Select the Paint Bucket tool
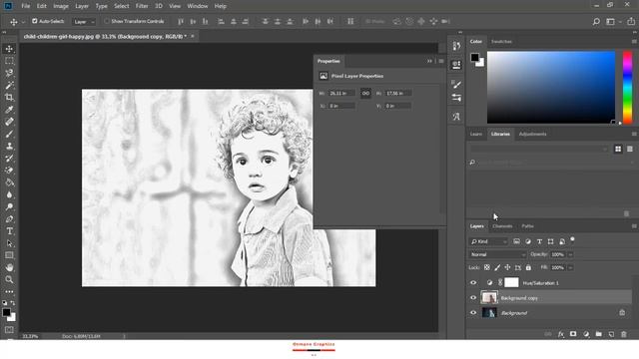 9,182
